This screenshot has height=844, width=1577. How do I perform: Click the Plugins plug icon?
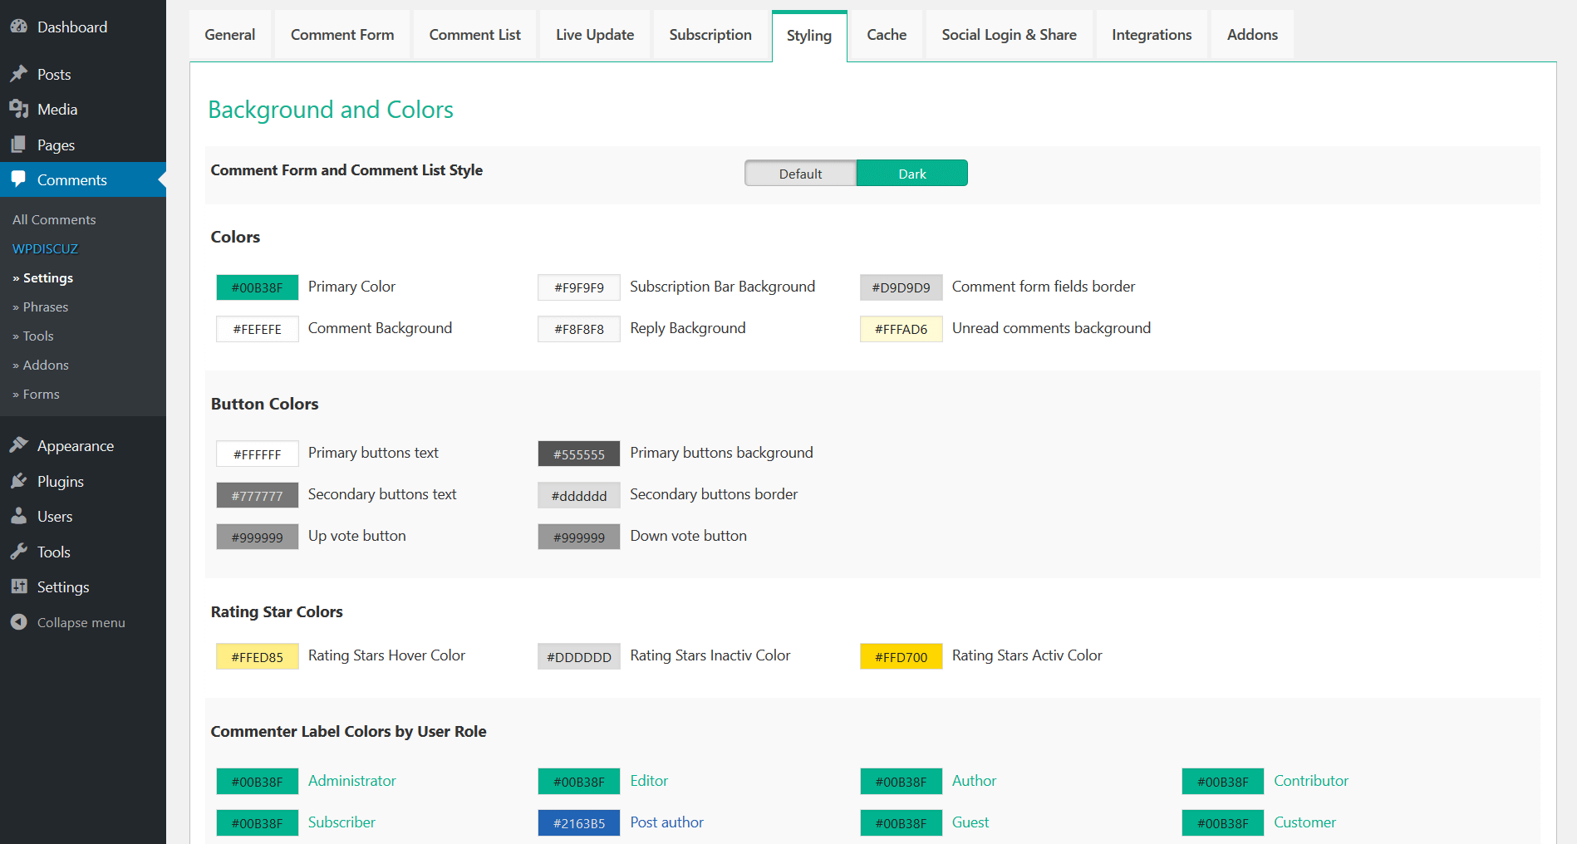[x=18, y=481]
